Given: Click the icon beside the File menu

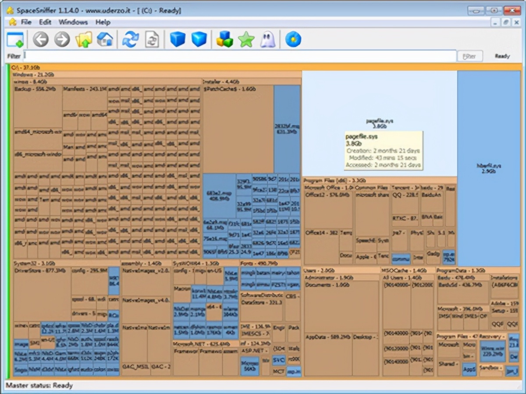Looking at the screenshot, I should click(12, 22).
